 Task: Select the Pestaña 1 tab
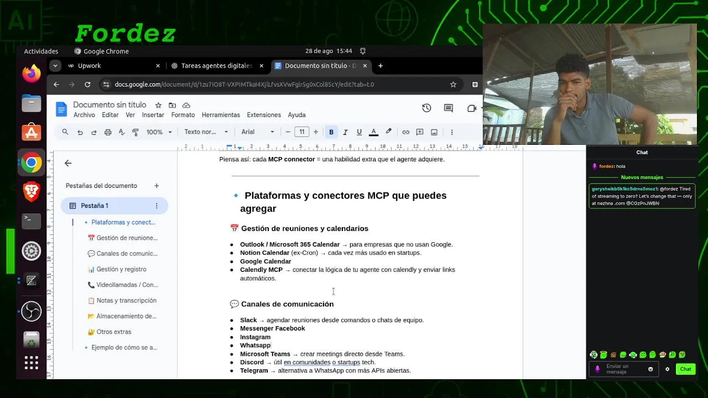click(x=114, y=206)
